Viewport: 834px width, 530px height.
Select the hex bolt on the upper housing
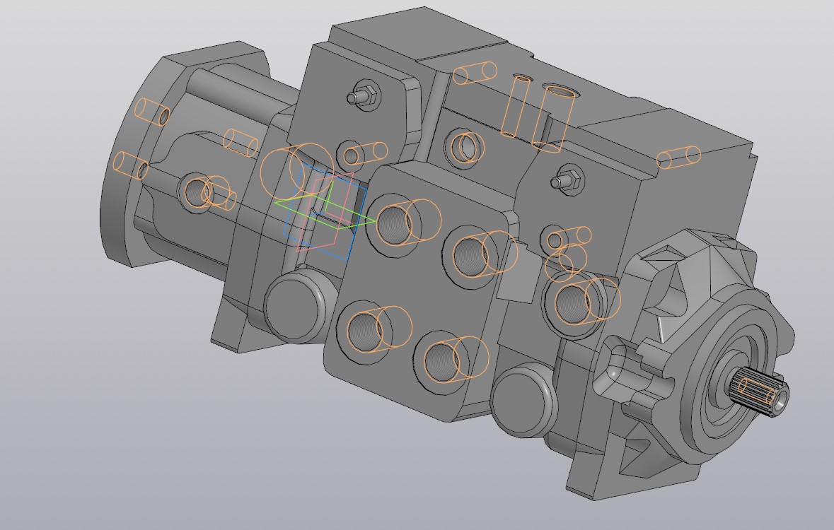click(x=364, y=95)
